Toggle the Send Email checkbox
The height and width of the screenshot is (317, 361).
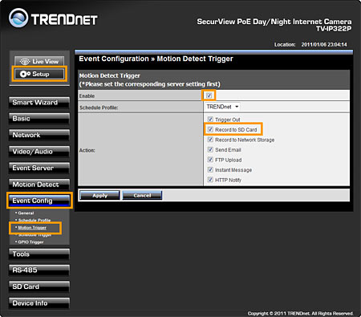[x=210, y=149]
